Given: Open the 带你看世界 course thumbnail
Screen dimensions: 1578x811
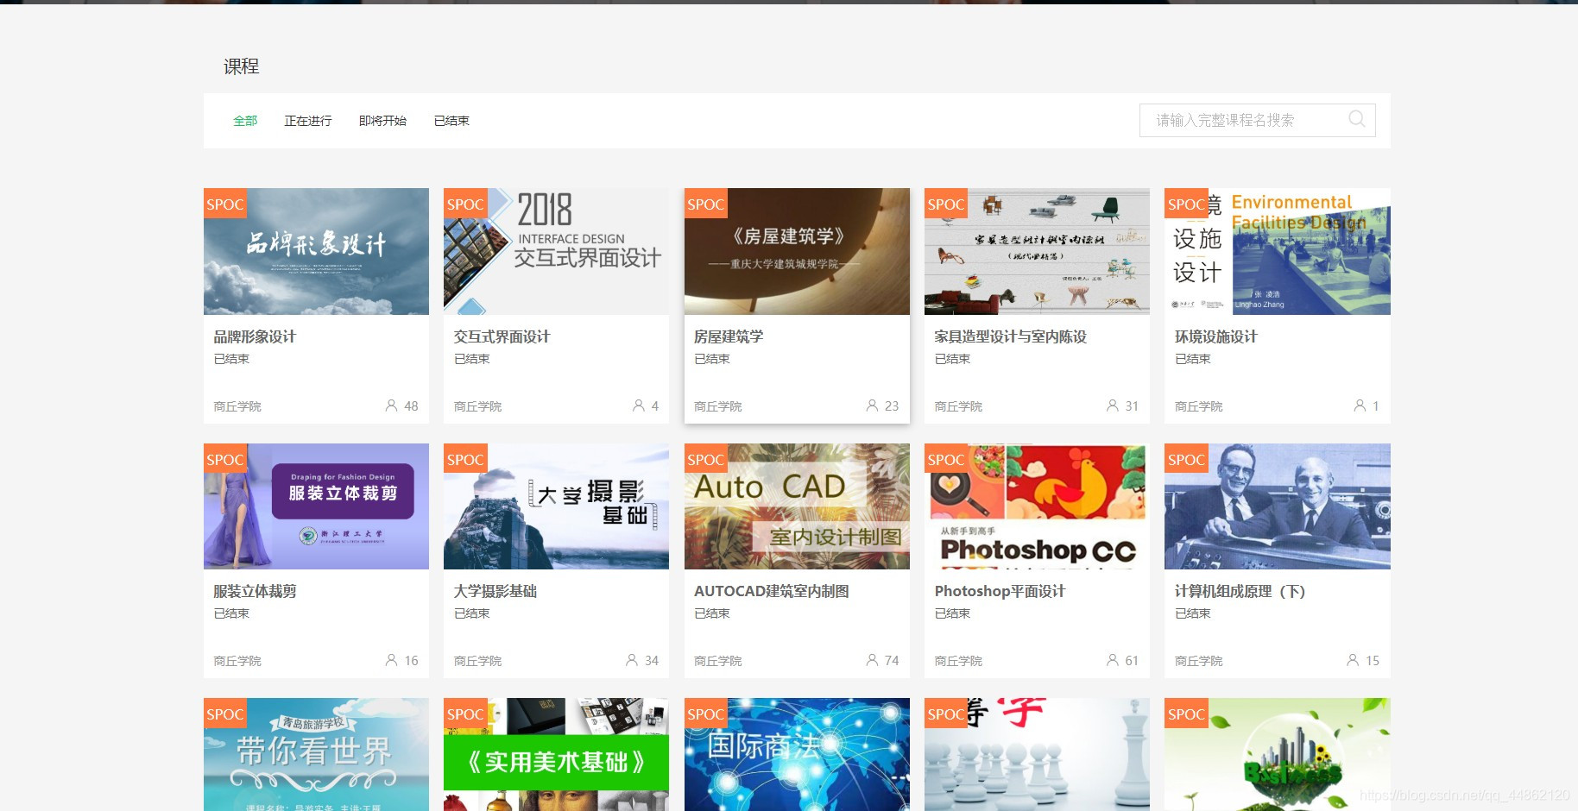Looking at the screenshot, I should pyautogui.click(x=316, y=754).
